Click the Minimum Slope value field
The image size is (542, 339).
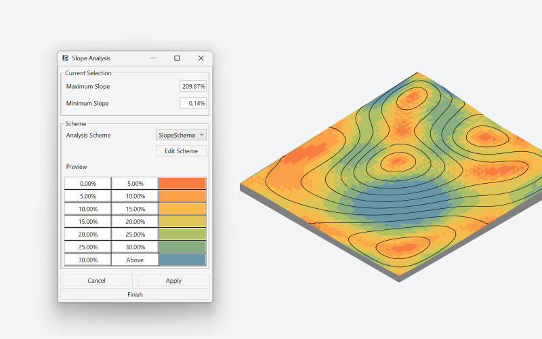[193, 103]
